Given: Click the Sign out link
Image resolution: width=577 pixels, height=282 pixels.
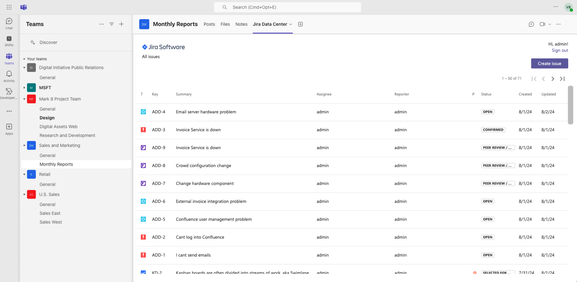Looking at the screenshot, I should point(560,50).
